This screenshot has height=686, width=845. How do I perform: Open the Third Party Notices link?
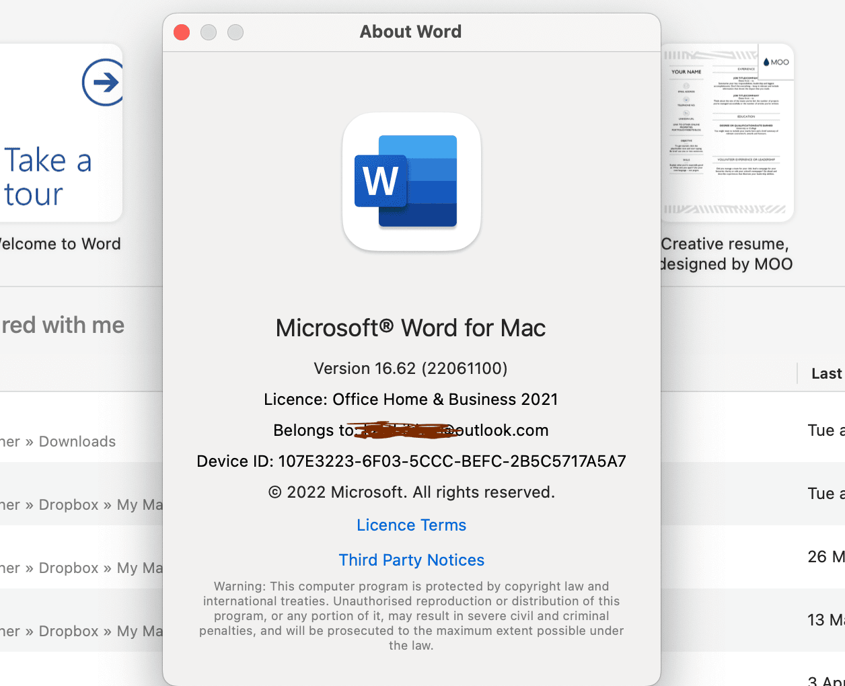click(x=411, y=560)
